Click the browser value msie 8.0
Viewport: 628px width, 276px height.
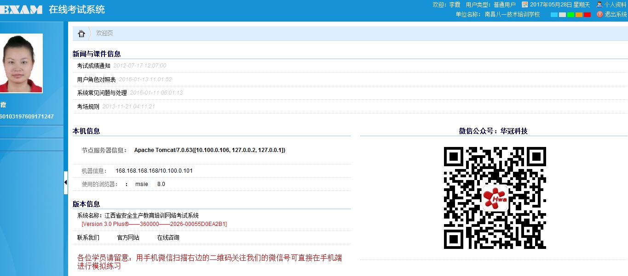click(150, 184)
